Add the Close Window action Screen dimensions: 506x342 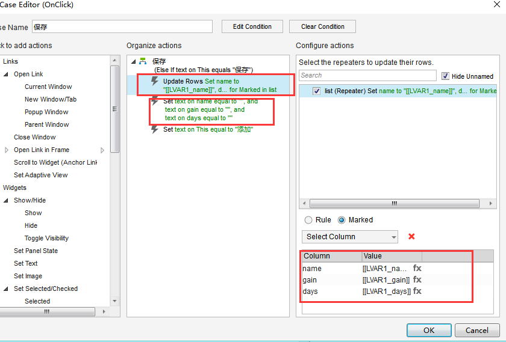click(x=35, y=137)
